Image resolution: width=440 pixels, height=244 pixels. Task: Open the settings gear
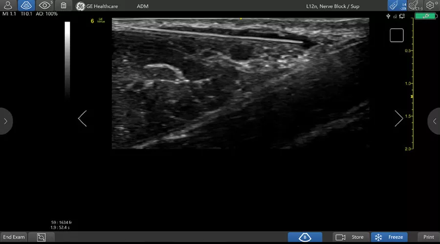[x=430, y=5]
